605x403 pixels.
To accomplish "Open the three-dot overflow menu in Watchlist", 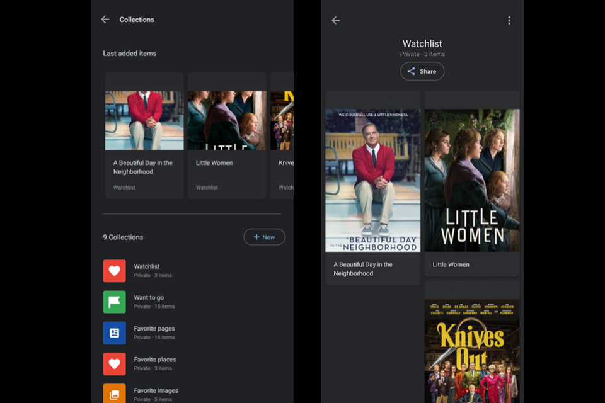I will pyautogui.click(x=509, y=20).
